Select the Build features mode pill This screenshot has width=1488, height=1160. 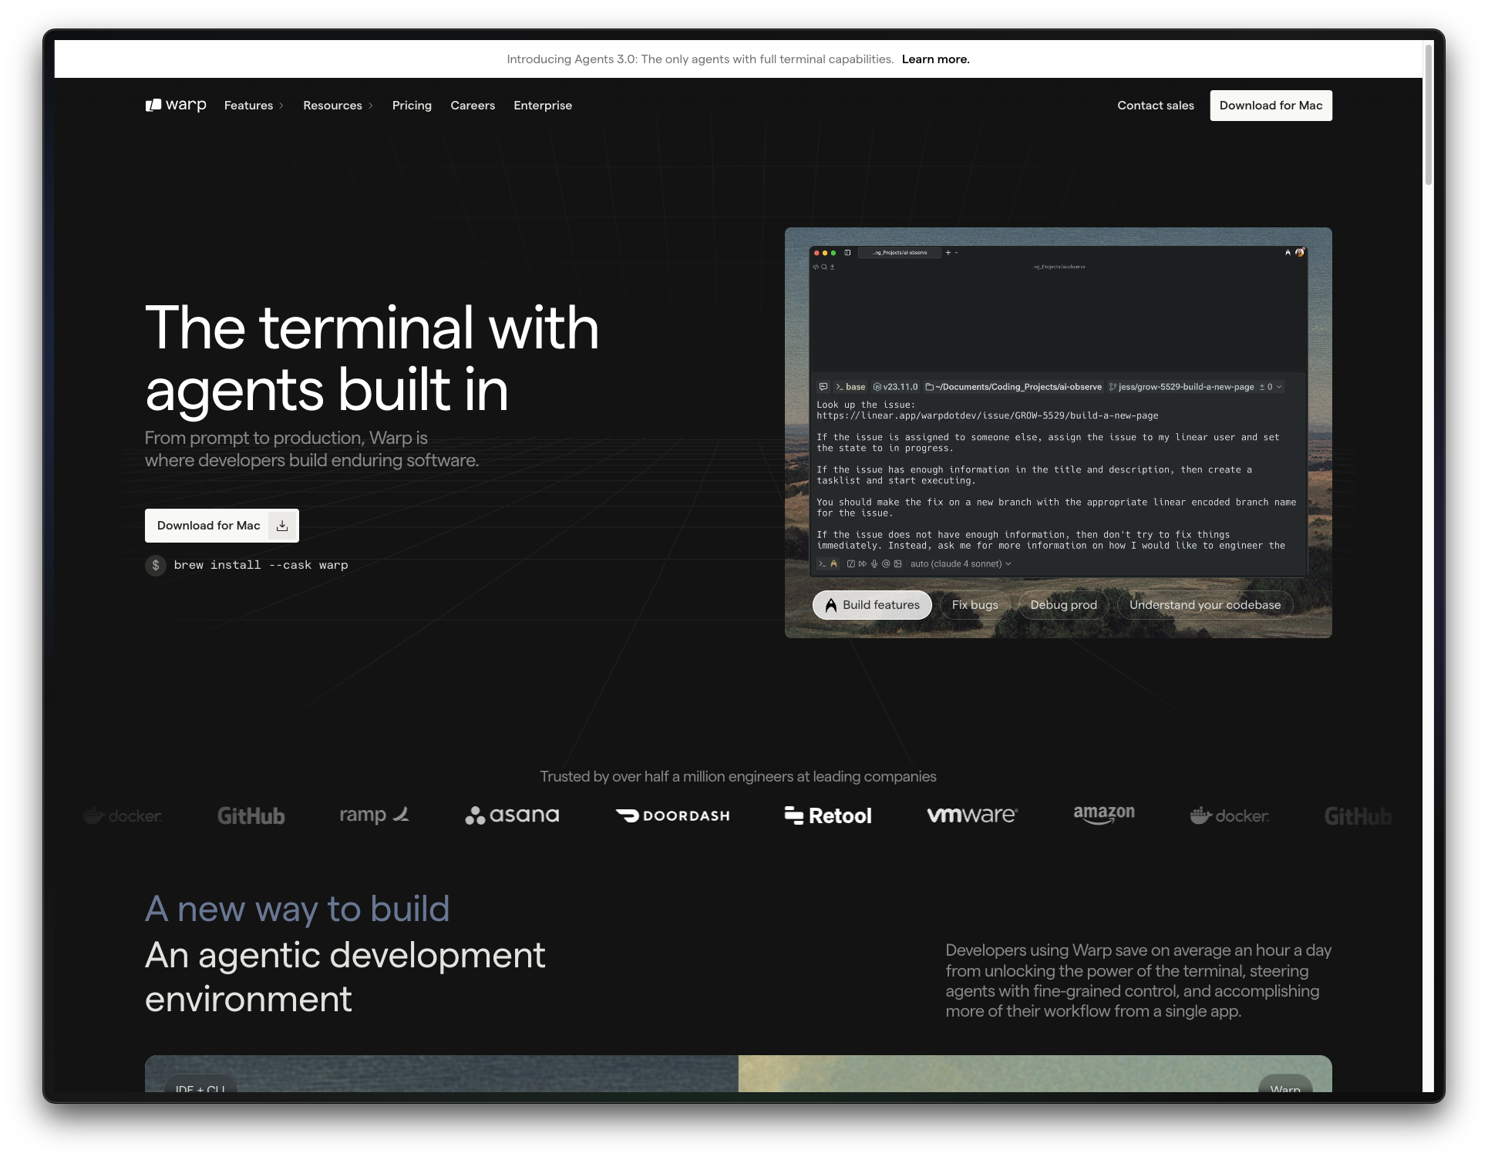pos(871,605)
